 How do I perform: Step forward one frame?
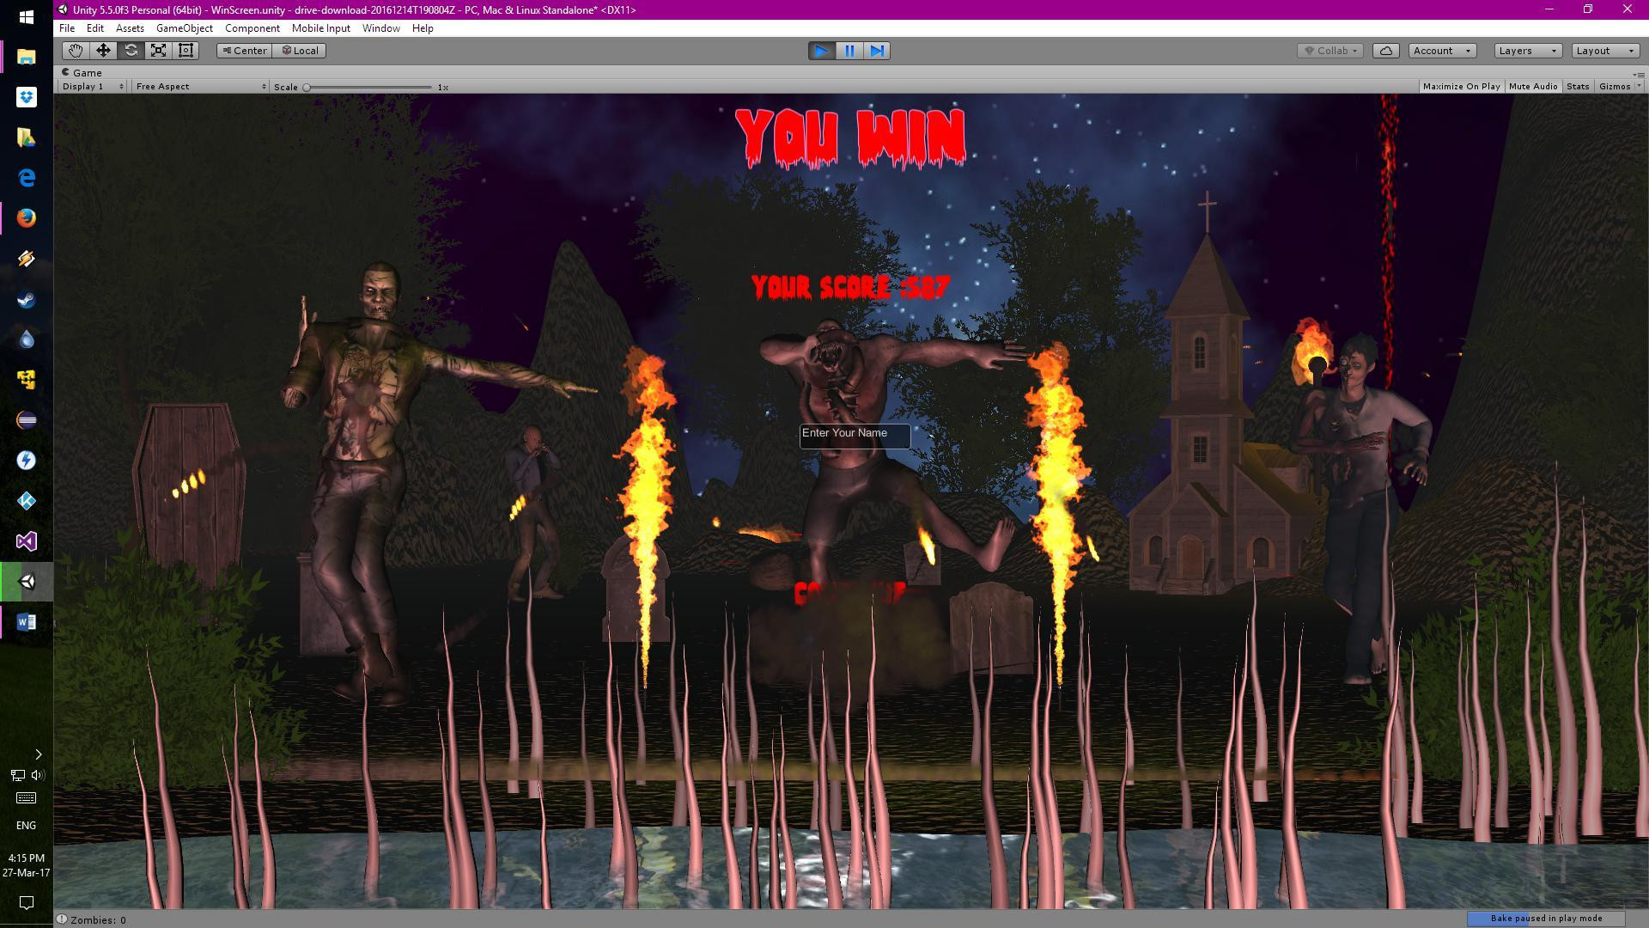pos(877,51)
